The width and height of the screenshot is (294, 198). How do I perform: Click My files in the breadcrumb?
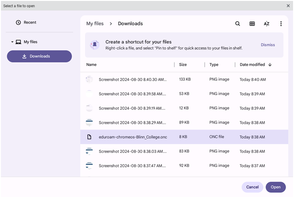coord(95,23)
